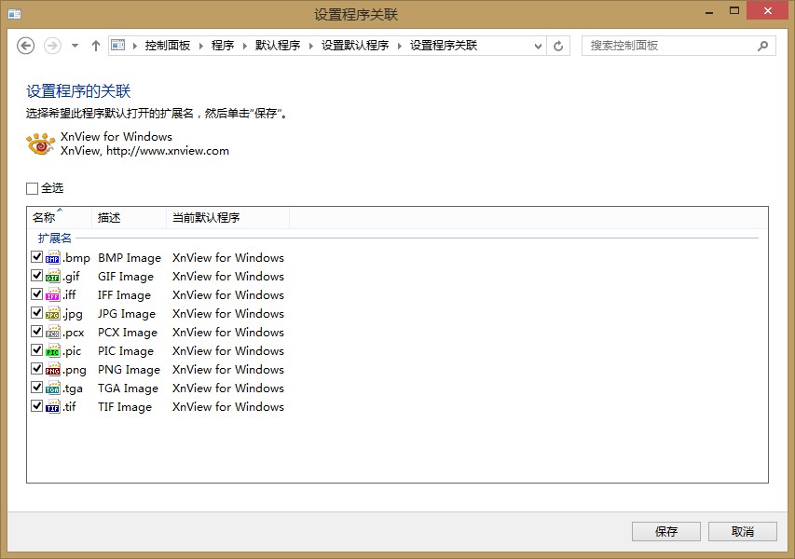Sort list by 当前默认程序 column header

click(x=227, y=218)
